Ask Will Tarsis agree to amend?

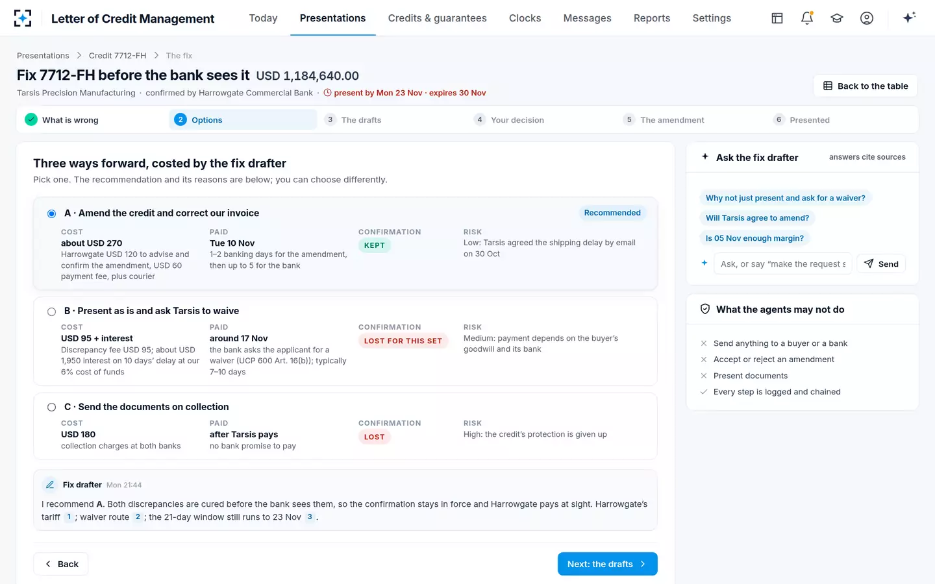tap(757, 218)
